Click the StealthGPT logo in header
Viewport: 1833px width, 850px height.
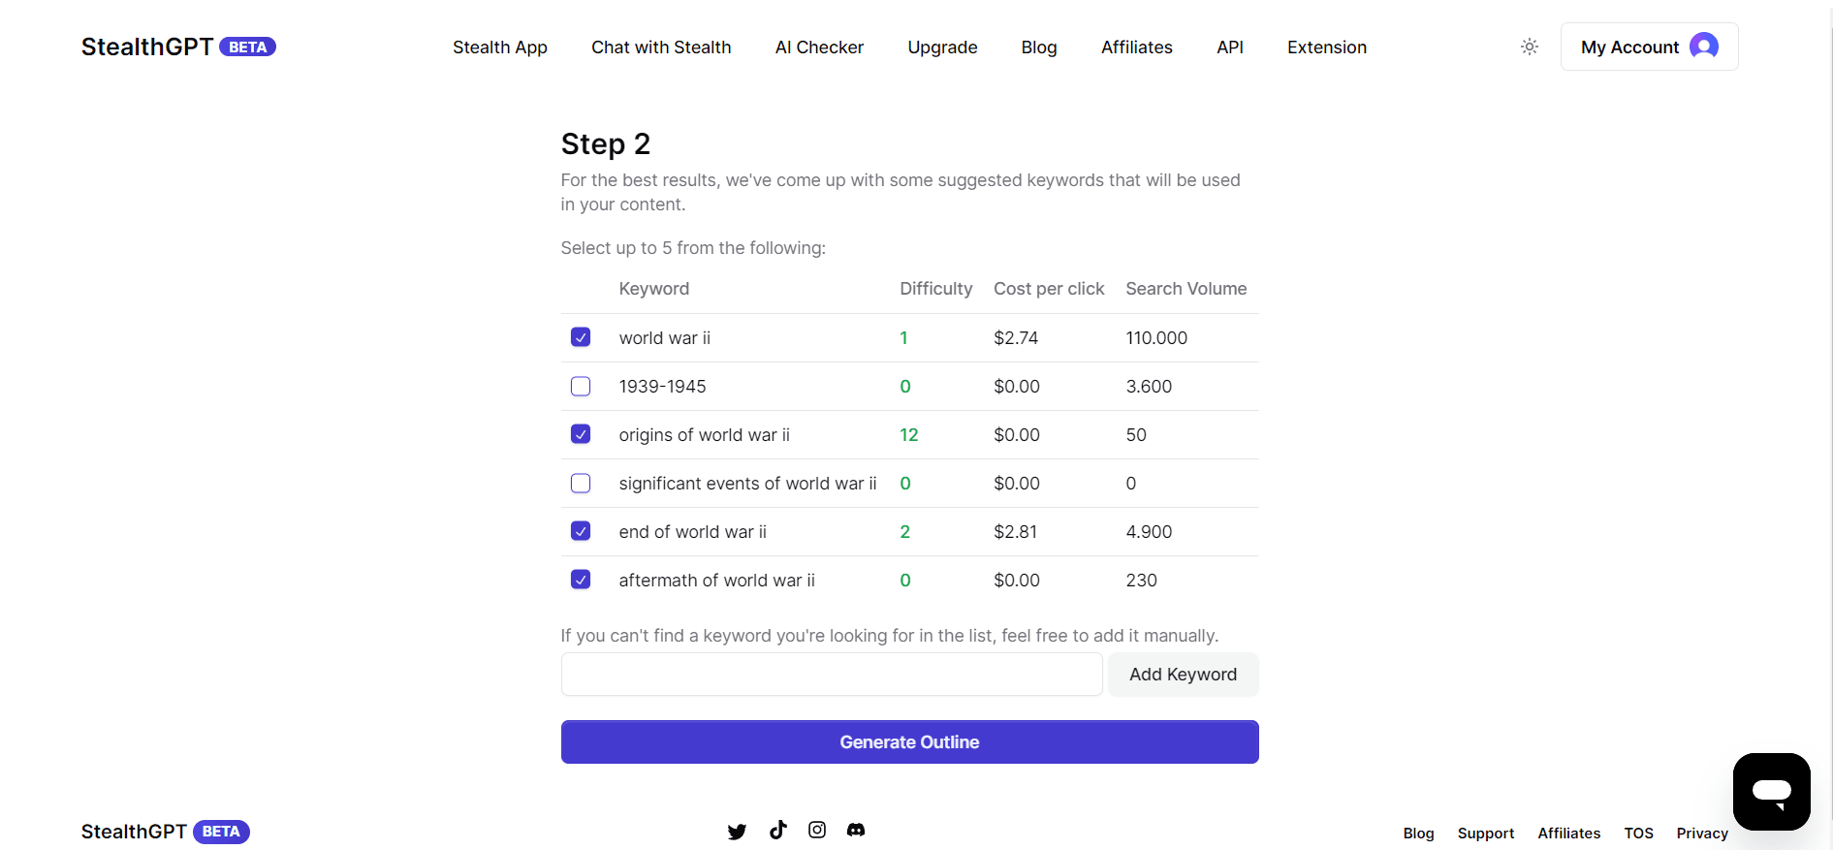[147, 47]
